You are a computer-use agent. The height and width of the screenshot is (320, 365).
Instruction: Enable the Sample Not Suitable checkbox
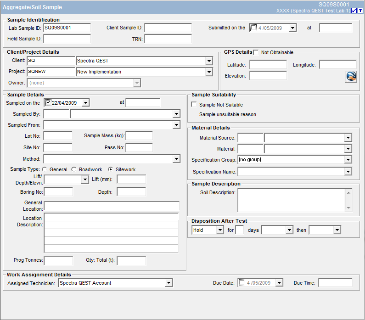[194, 105]
